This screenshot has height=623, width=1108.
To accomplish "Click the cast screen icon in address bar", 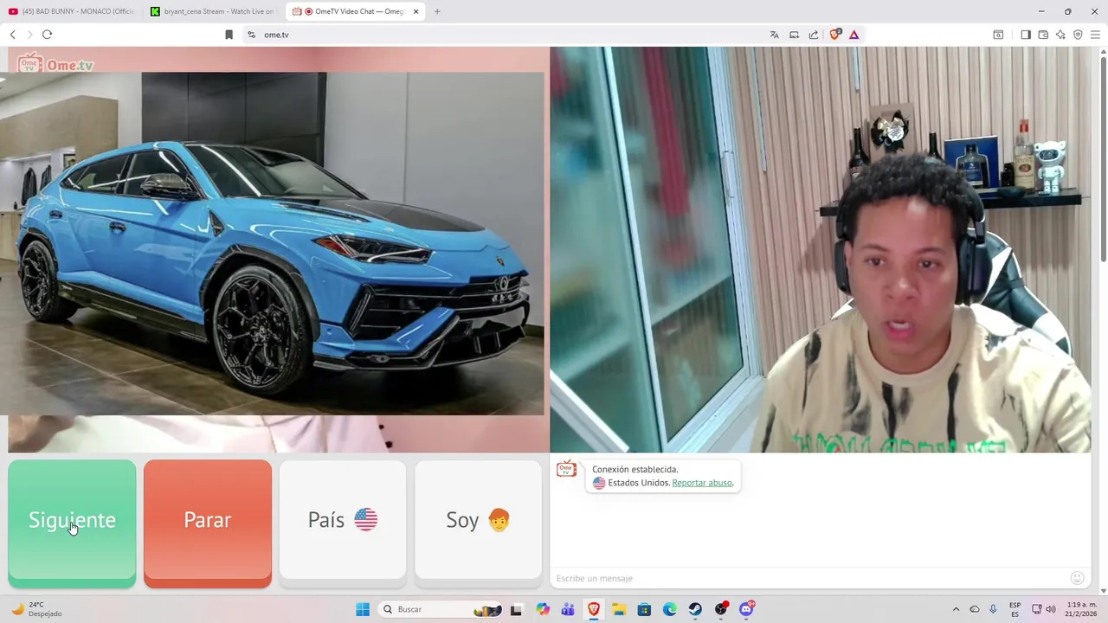I will [794, 35].
